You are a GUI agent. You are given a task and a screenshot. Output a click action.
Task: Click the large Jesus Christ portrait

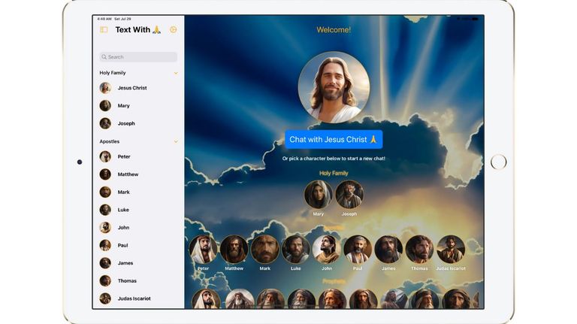click(334, 87)
